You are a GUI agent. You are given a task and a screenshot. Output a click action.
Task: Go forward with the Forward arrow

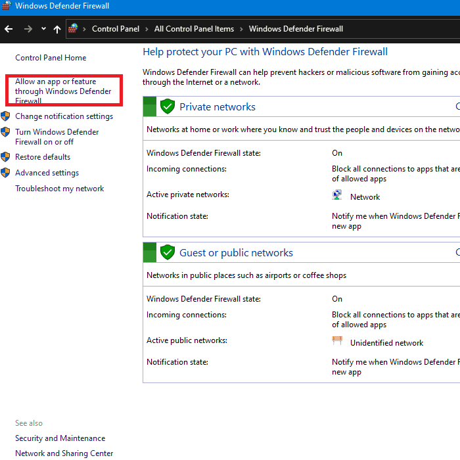[x=28, y=29]
